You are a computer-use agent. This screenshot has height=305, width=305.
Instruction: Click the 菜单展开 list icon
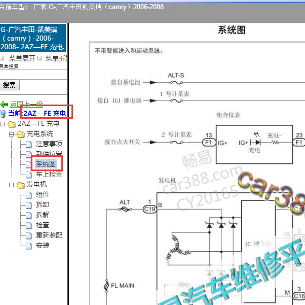tap(2, 58)
